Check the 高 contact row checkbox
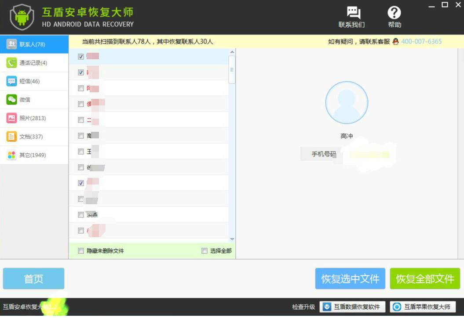 click(81, 136)
